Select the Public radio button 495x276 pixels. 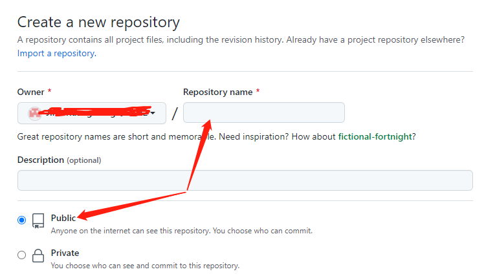pos(22,220)
